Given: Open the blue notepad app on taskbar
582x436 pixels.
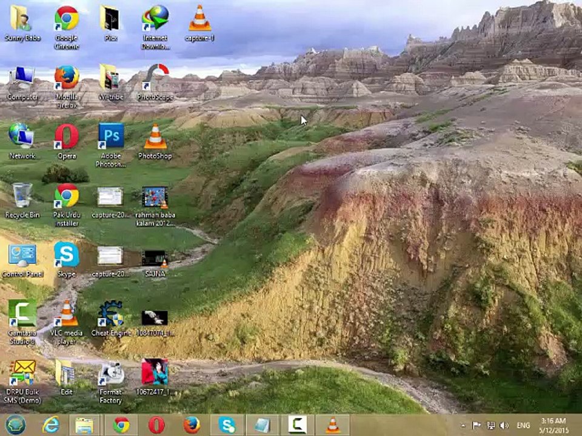Looking at the screenshot, I should (262, 425).
